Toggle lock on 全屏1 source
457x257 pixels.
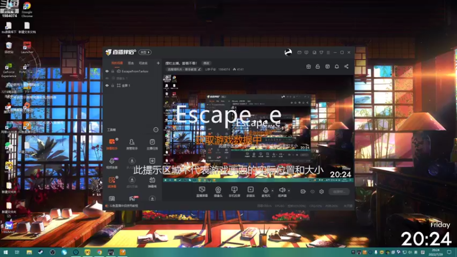click(113, 85)
